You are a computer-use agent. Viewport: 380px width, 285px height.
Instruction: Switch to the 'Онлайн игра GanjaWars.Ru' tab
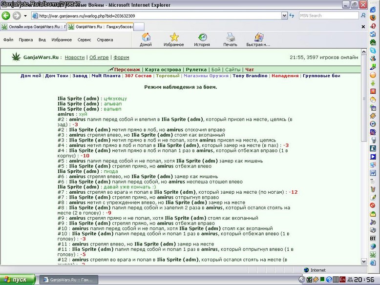[x=33, y=27]
